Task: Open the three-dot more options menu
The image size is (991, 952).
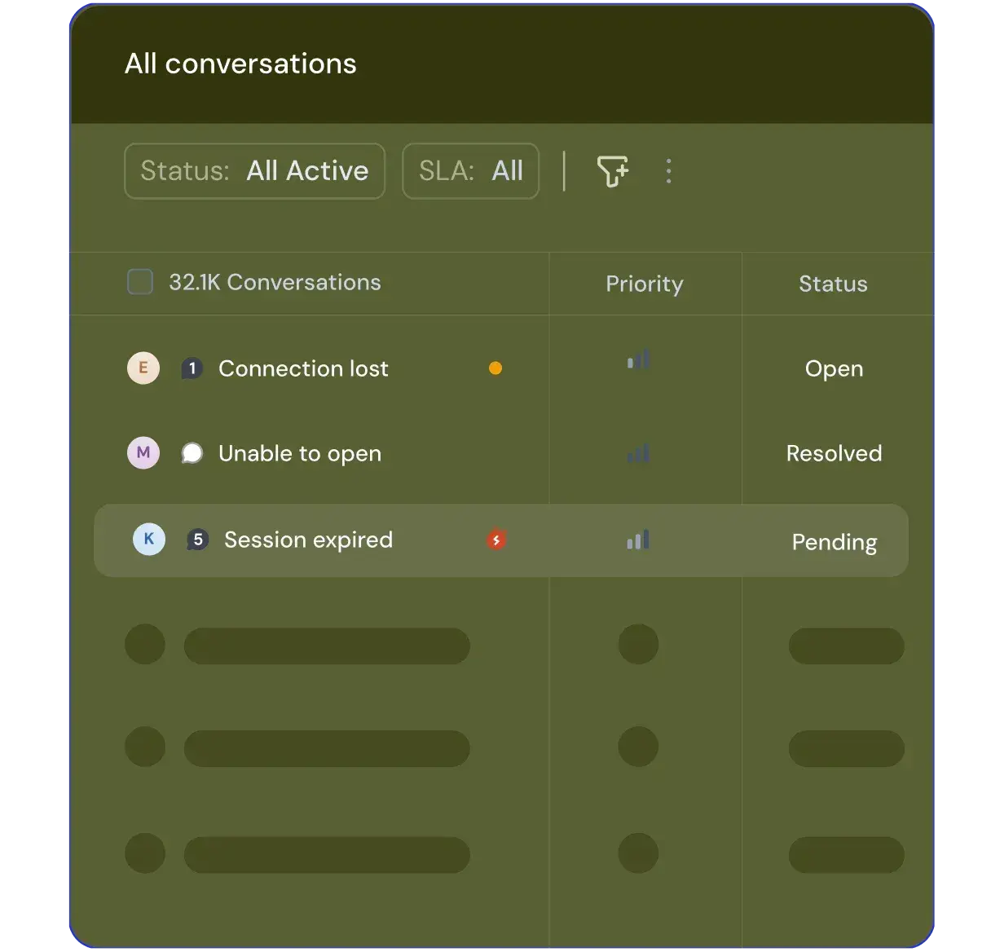Action: point(668,171)
